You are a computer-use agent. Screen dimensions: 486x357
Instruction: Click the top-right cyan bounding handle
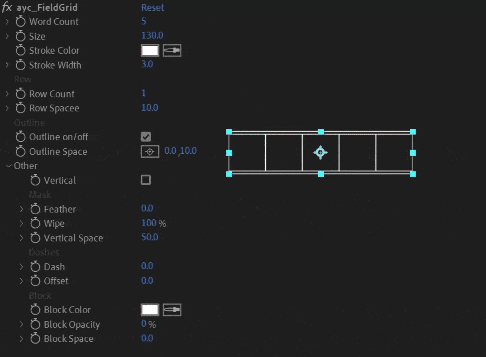(413, 132)
